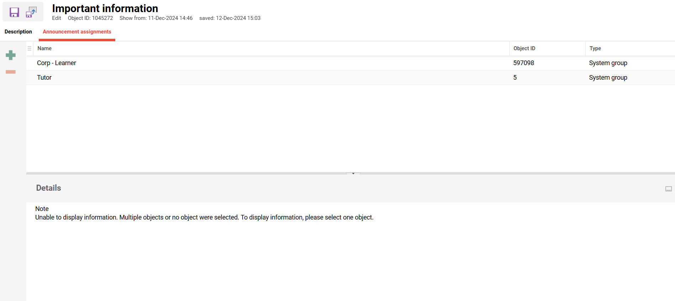Viewport: 675px width, 301px height.
Task: Click the purple Save floppy disk icon
Action: pos(14,12)
